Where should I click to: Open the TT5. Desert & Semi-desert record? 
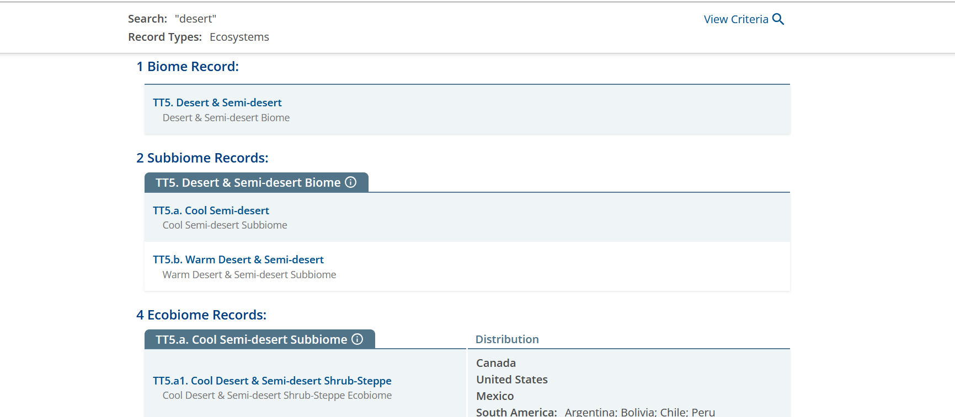(217, 102)
